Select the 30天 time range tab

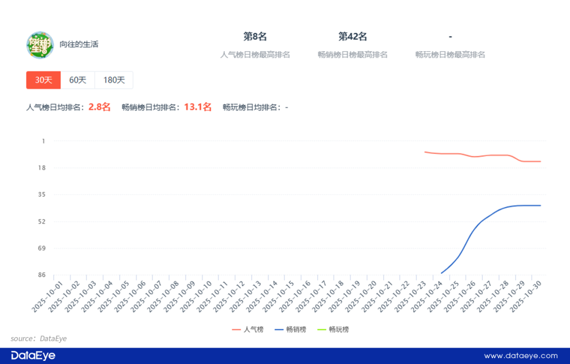(x=43, y=80)
